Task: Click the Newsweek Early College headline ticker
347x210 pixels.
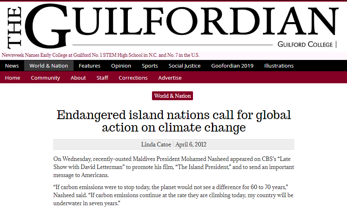Action: click(101, 55)
